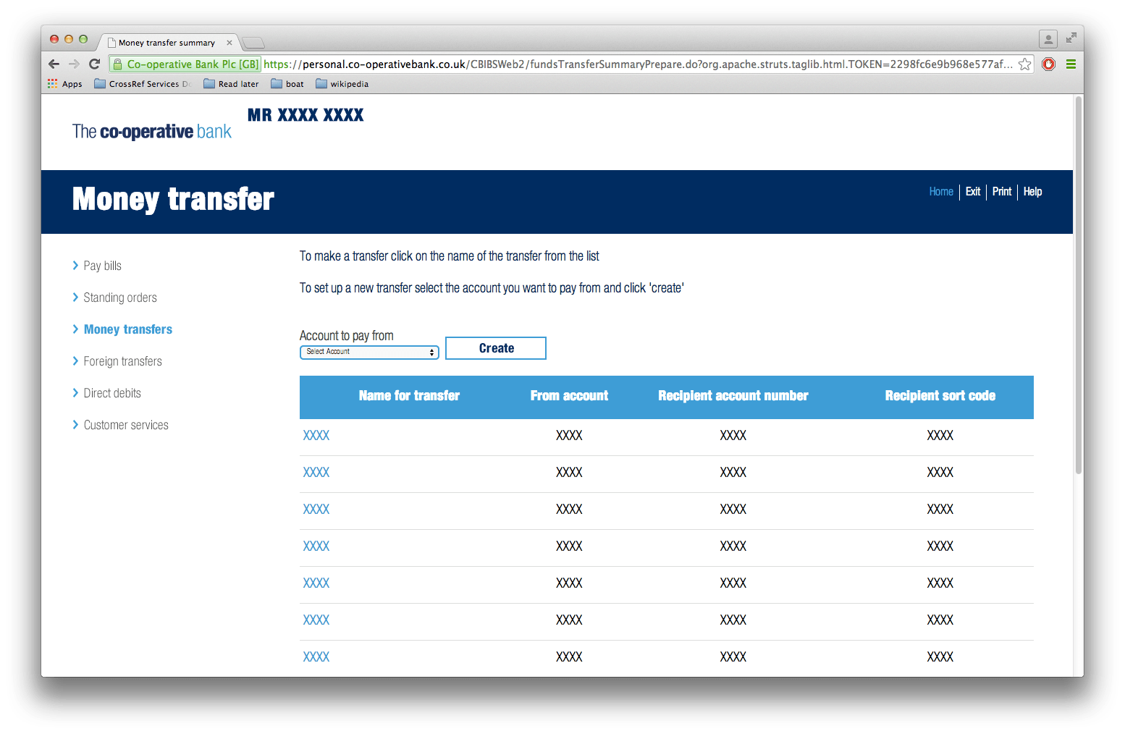Open the boat bookmarks folder
This screenshot has width=1125, height=734.
click(x=287, y=83)
